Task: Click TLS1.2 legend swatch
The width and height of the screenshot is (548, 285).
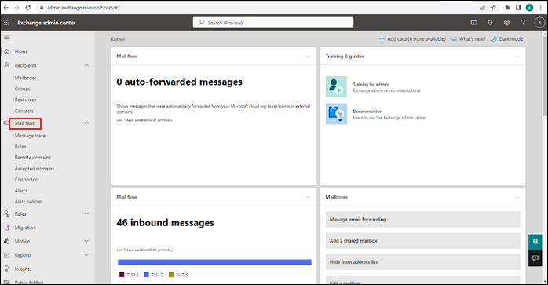Action: click(147, 276)
